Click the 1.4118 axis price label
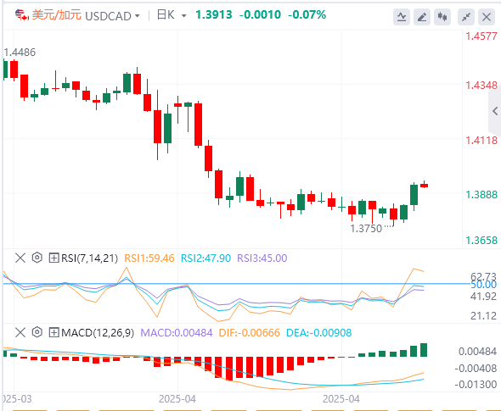501x411 pixels. (x=481, y=140)
